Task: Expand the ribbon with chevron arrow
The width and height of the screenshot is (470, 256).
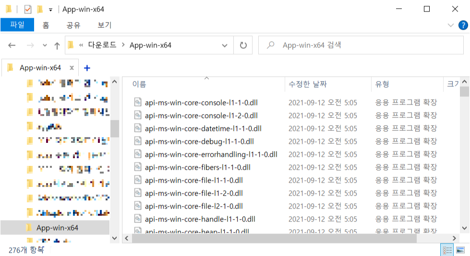Action: [x=450, y=25]
